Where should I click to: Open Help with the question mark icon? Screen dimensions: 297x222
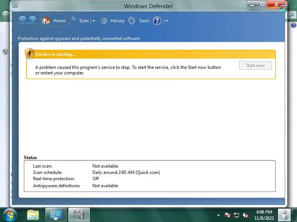click(x=157, y=21)
